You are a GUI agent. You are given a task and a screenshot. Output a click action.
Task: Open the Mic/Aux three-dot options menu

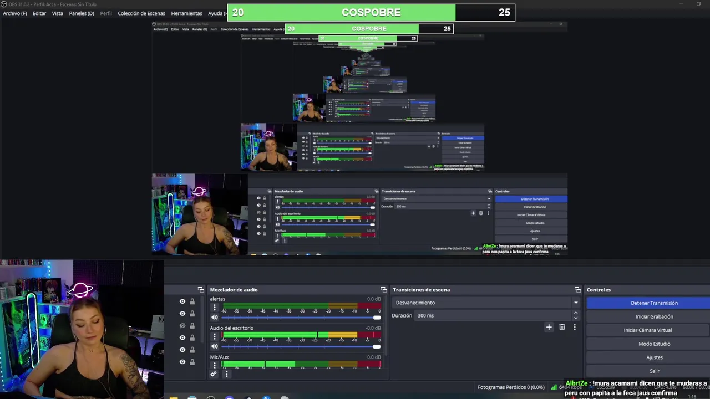pyautogui.click(x=215, y=365)
